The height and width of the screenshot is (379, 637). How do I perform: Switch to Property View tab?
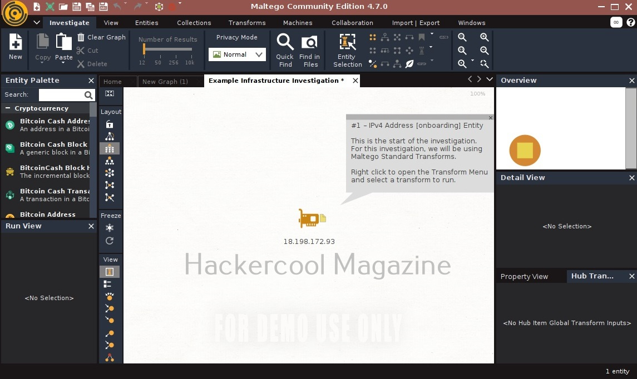tap(524, 276)
